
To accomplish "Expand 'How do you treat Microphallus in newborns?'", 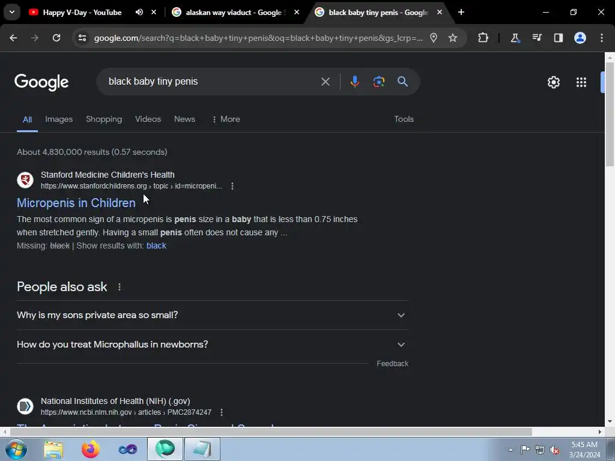I will 212,345.
